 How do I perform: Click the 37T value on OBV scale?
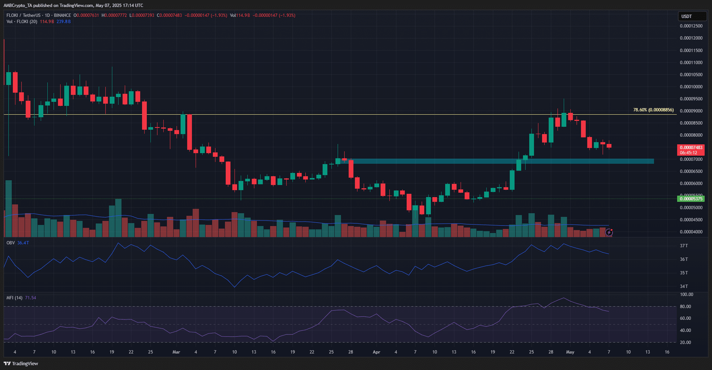pos(684,246)
